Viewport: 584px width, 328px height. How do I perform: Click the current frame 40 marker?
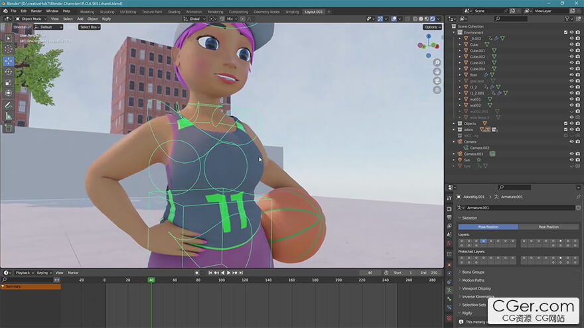(151, 280)
